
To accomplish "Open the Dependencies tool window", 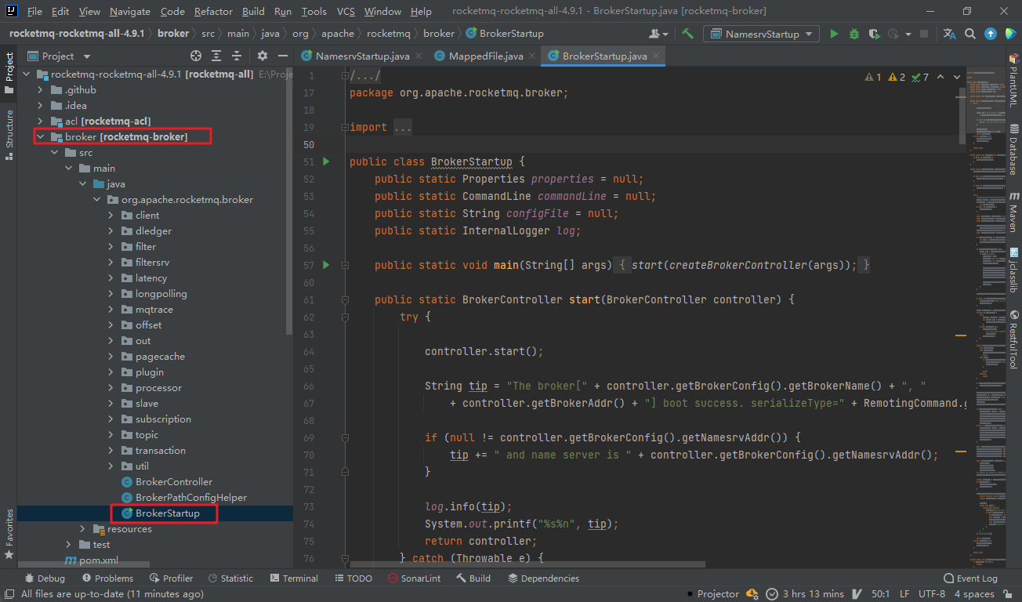I will click(x=543, y=578).
